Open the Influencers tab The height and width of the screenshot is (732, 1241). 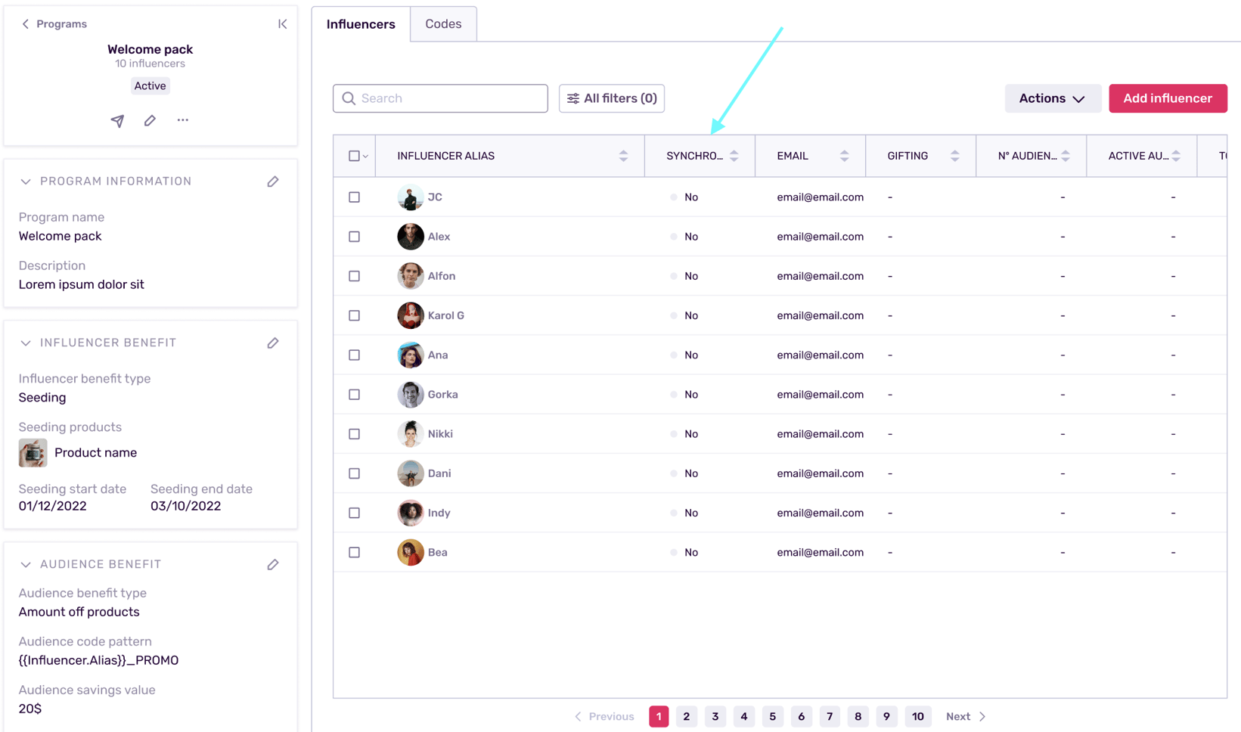pyautogui.click(x=361, y=23)
